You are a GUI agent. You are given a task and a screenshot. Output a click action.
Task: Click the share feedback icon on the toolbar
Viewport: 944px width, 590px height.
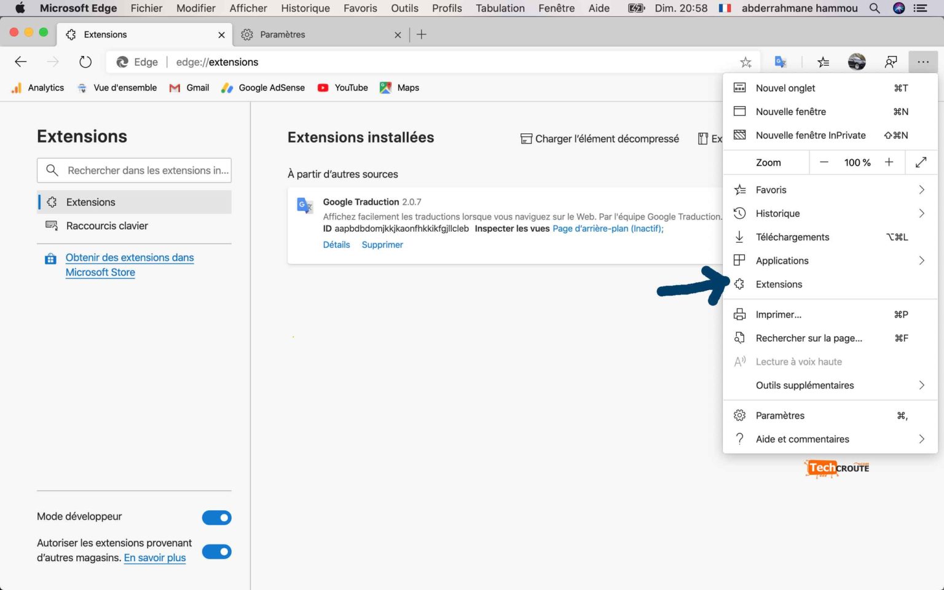click(x=890, y=61)
